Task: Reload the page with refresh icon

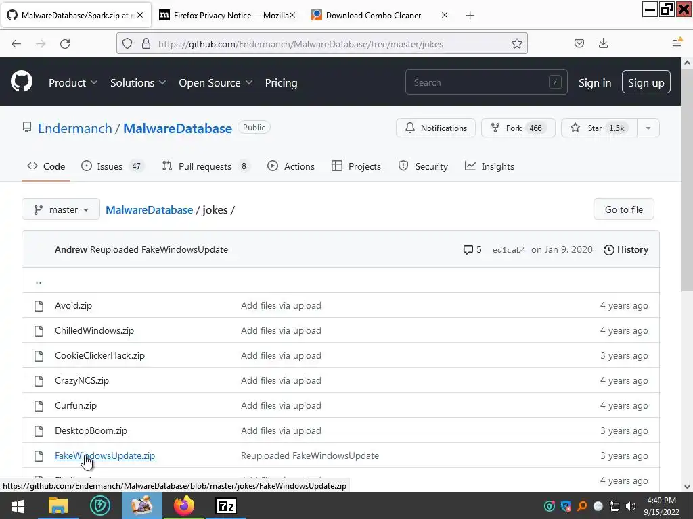Action: [x=65, y=43]
